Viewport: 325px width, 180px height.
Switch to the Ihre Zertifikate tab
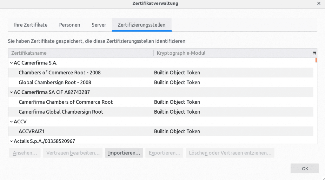coord(31,25)
